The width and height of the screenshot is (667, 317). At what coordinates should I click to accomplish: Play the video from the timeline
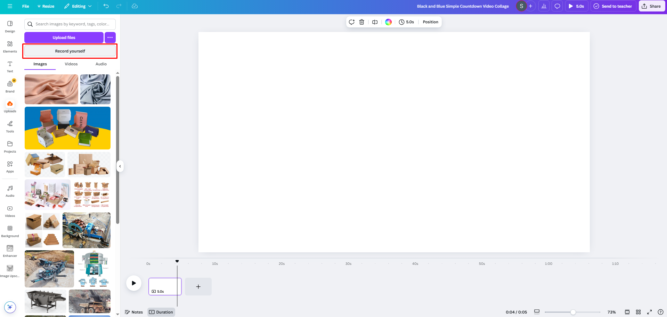(133, 283)
